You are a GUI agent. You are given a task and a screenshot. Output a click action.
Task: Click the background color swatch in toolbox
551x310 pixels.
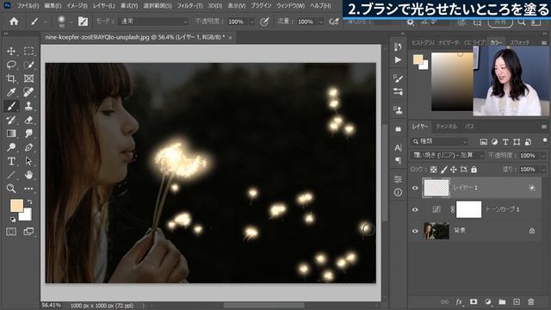pyautogui.click(x=27, y=215)
